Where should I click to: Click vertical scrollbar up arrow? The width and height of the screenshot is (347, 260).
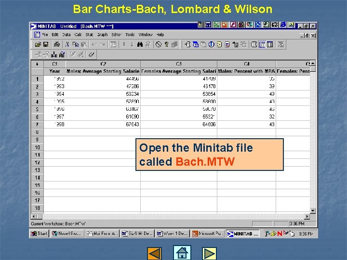[313, 64]
